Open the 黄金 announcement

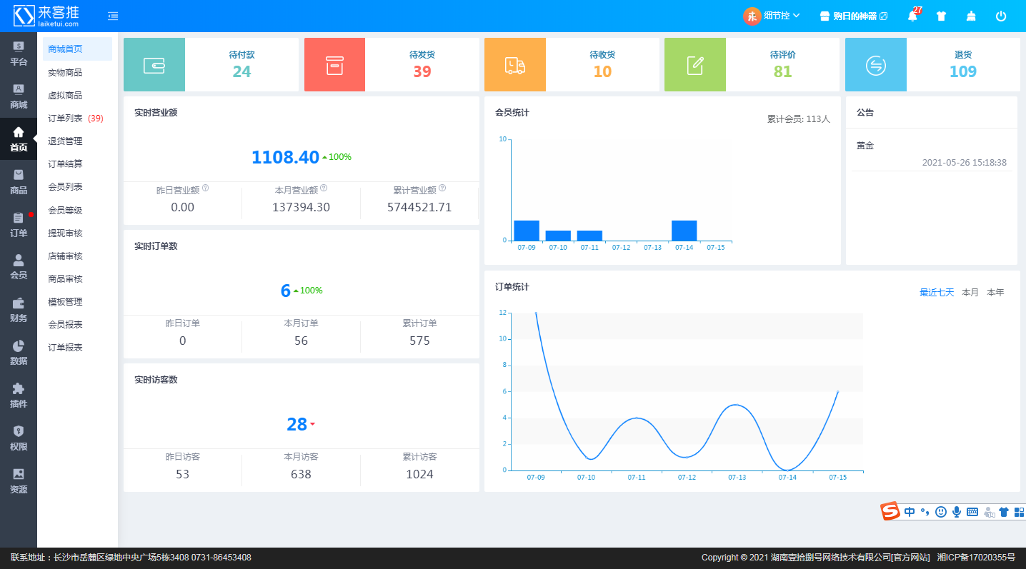pyautogui.click(x=865, y=146)
